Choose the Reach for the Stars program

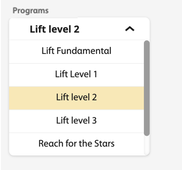[77, 144]
